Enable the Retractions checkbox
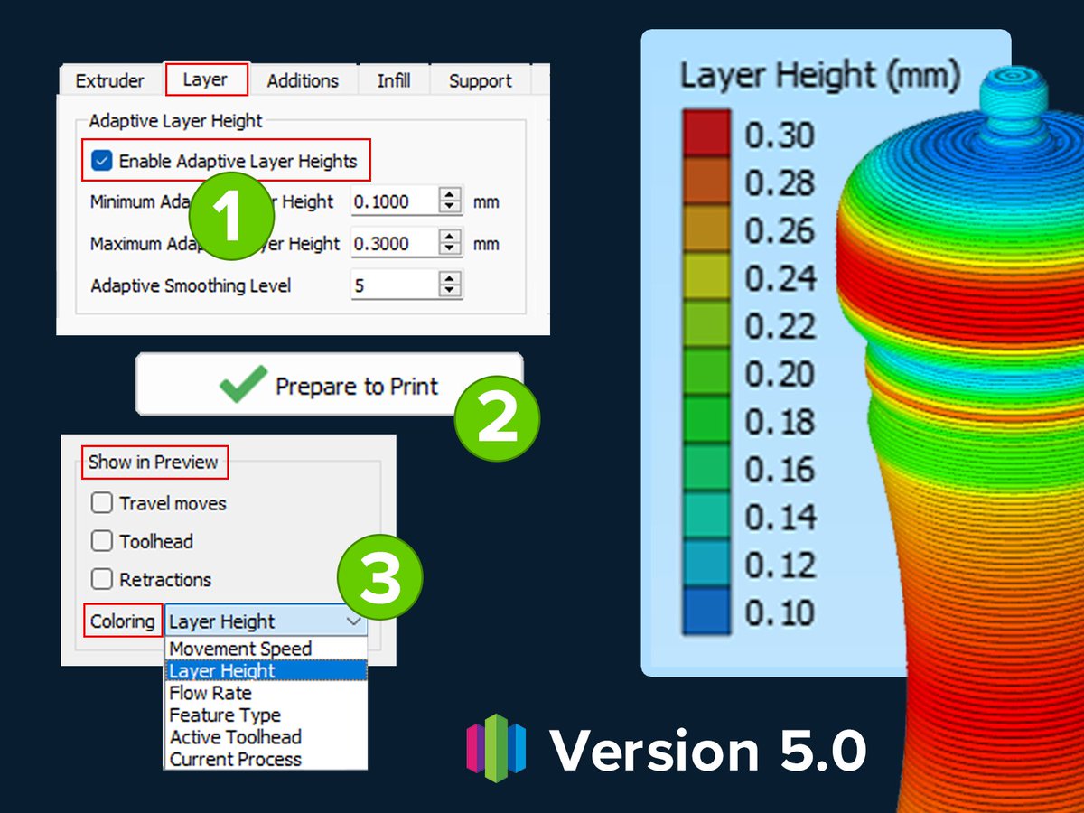The image size is (1084, 813). point(102,579)
